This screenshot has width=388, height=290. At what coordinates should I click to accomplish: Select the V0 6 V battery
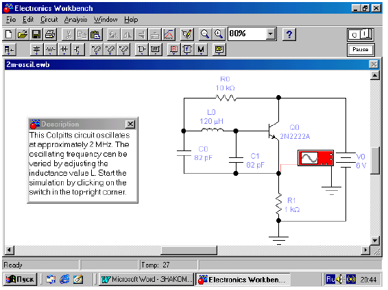[x=345, y=160]
